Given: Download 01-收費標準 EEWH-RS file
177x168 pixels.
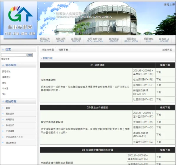Looking at the screenshot, I should (x=159, y=80).
